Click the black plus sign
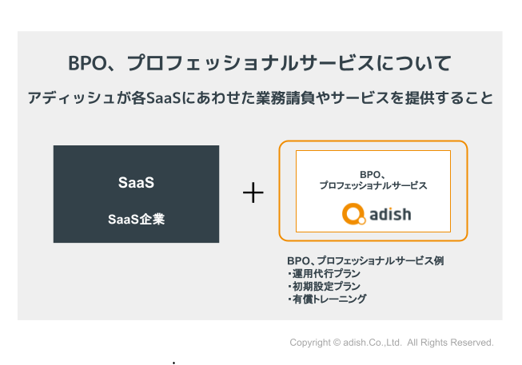The image size is (522, 365). (x=253, y=192)
